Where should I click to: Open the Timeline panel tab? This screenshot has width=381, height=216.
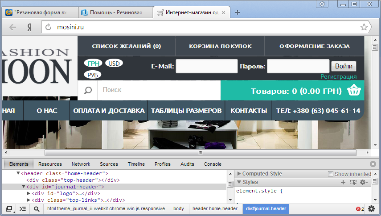coord(136,164)
